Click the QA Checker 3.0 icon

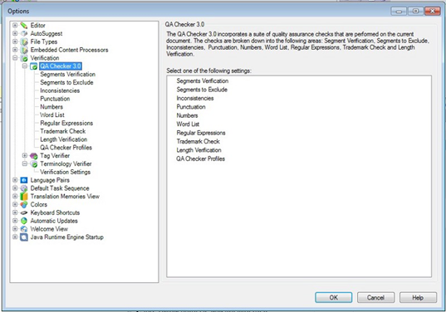coord(33,66)
